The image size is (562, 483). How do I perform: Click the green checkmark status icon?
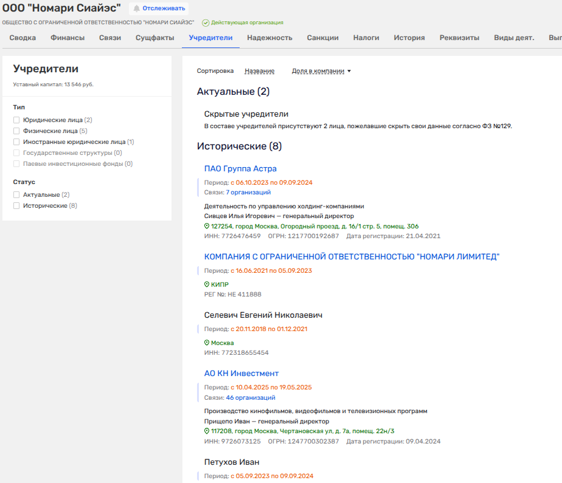206,22
